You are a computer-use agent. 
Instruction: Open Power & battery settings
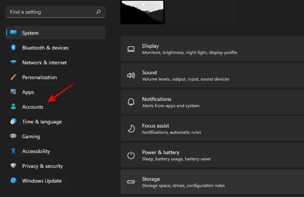tap(212, 155)
